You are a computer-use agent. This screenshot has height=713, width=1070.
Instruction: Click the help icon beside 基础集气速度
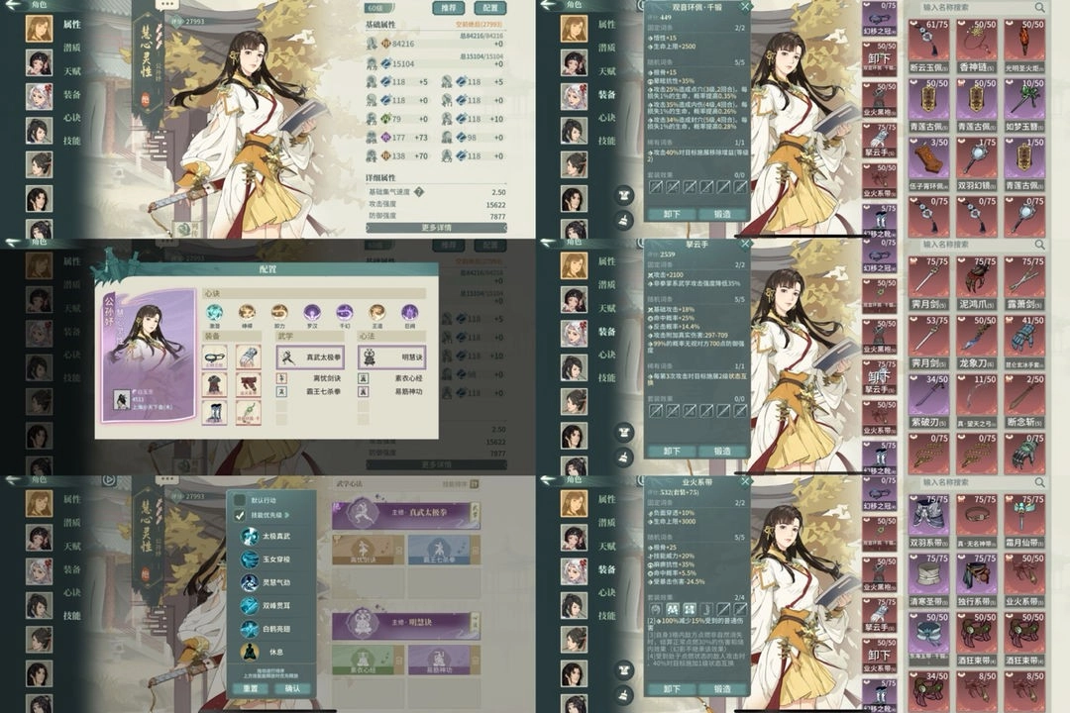click(419, 192)
